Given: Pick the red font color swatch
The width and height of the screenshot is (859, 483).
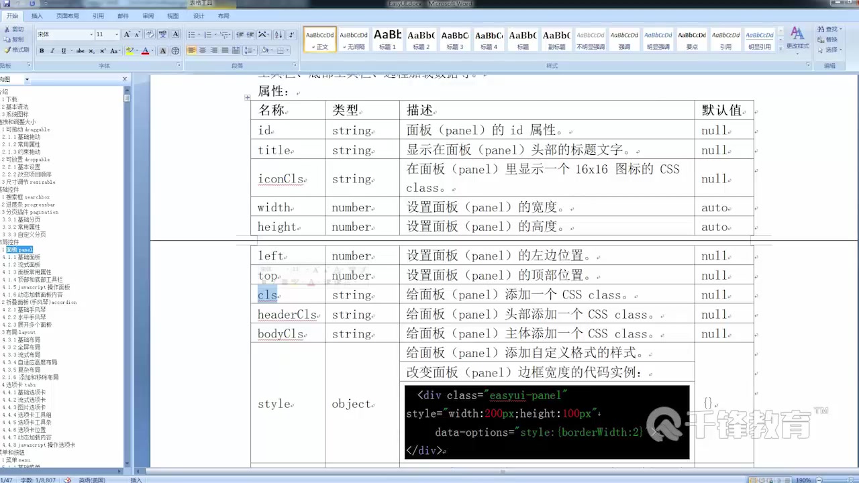Looking at the screenshot, I should click(x=145, y=51).
